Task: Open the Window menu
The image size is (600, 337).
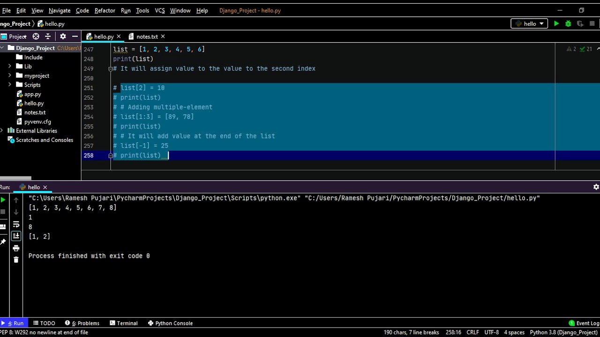Action: pos(180,10)
